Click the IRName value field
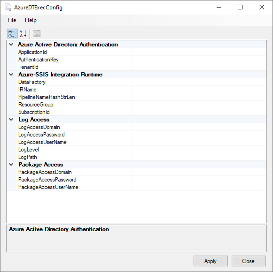Screen dimensions: 273x272 pyautogui.click(x=200, y=90)
